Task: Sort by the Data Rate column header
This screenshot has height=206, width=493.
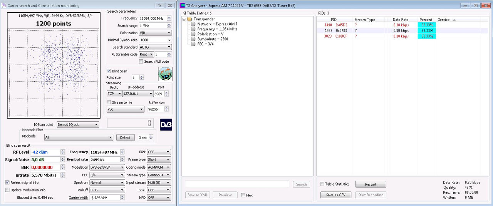Action: click(x=401, y=20)
